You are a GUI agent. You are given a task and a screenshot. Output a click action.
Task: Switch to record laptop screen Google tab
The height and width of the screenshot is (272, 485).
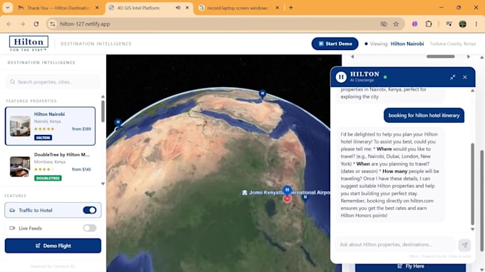pos(238,8)
